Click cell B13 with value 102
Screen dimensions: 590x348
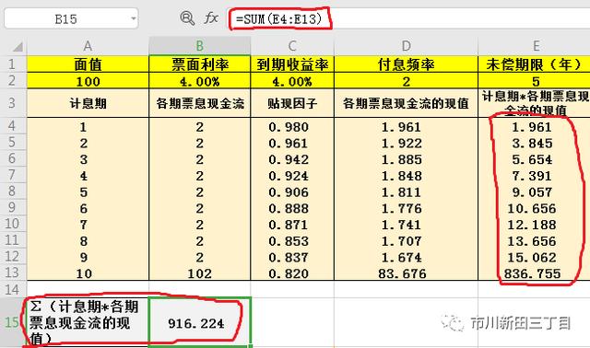200,273
